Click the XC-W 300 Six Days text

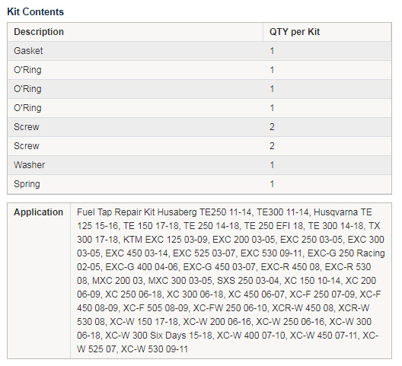click(145, 336)
